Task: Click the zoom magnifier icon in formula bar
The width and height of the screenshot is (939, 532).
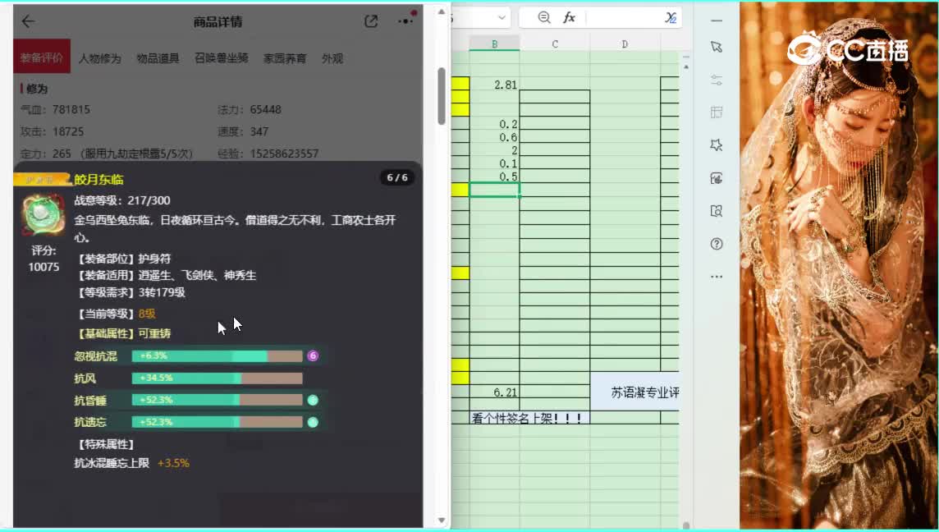Action: point(543,17)
